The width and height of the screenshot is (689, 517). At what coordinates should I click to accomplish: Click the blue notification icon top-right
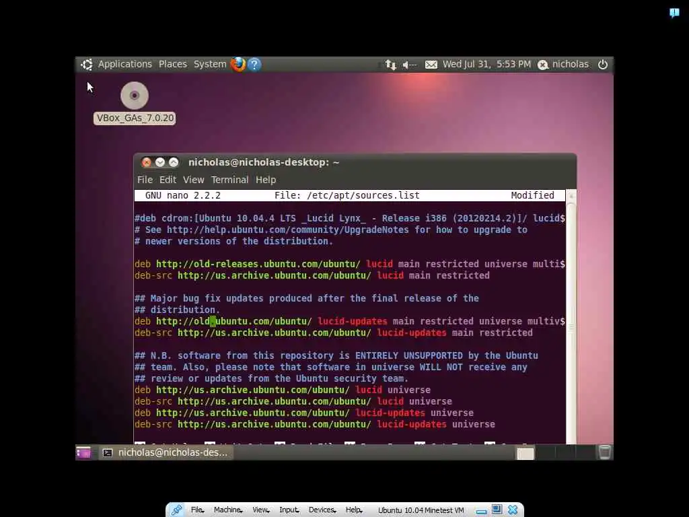click(674, 13)
